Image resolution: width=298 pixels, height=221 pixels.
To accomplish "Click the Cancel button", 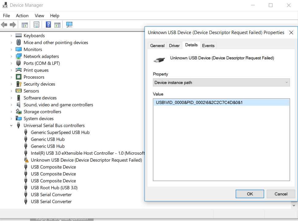I will coord(281,194).
